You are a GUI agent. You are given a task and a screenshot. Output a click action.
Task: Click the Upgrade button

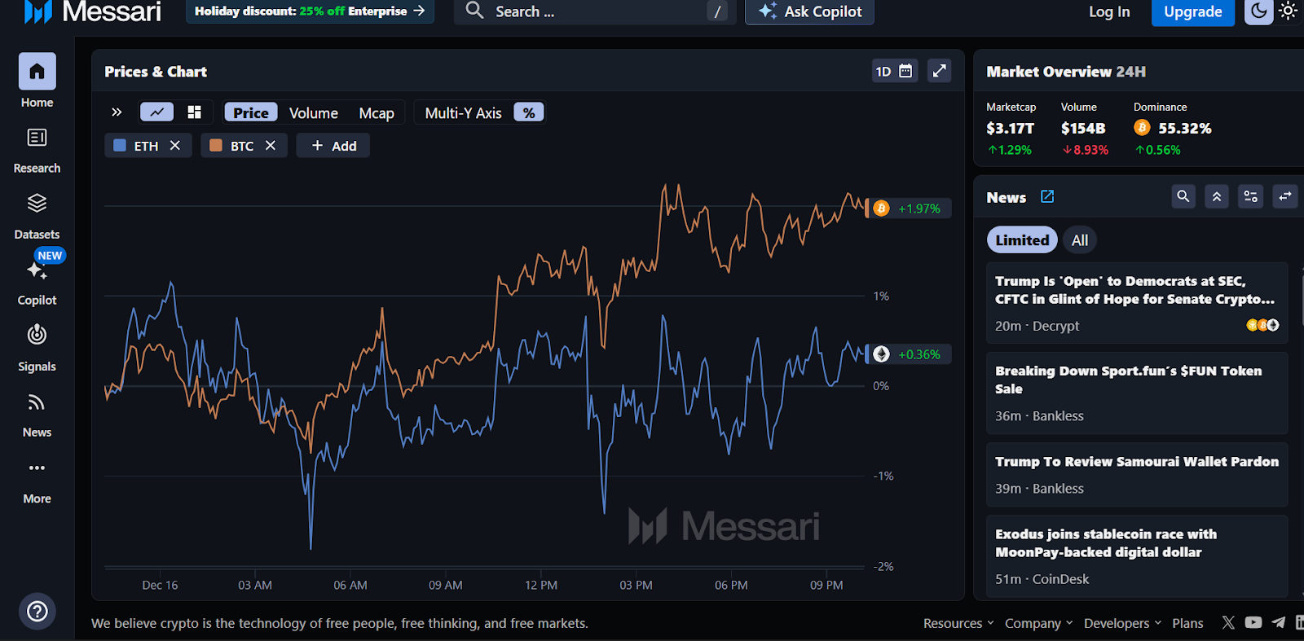[x=1192, y=11]
